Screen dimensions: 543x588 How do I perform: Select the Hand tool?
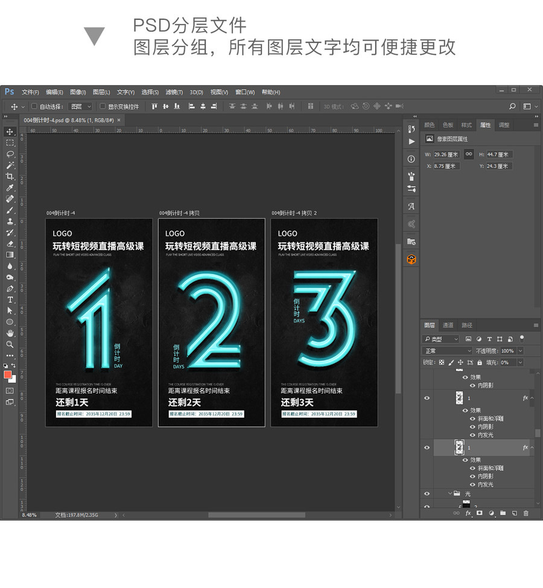pyautogui.click(x=10, y=333)
